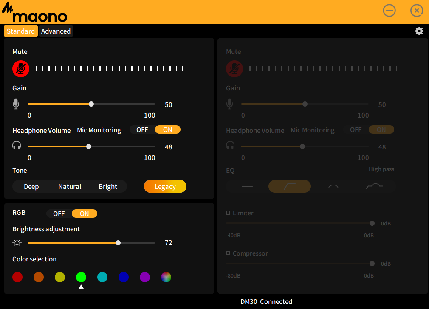Select the High pass EQ curve icon

click(289, 186)
